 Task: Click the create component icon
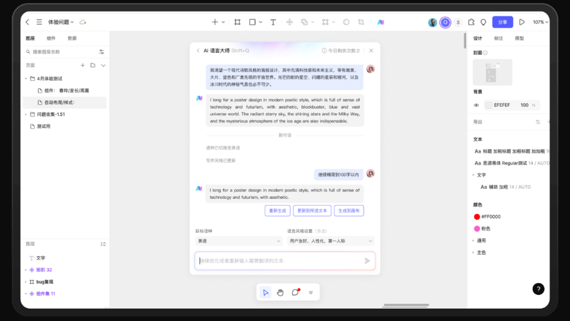click(x=290, y=22)
